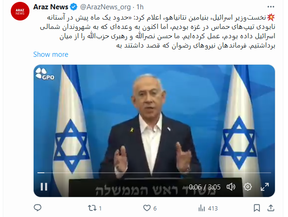Visit the @ArazNews_org handle
This screenshot has width=288, height=217.
click(x=105, y=7)
